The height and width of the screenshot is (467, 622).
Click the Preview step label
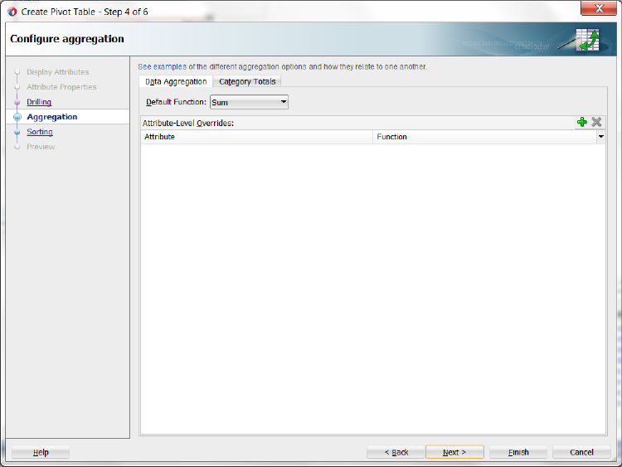point(41,147)
